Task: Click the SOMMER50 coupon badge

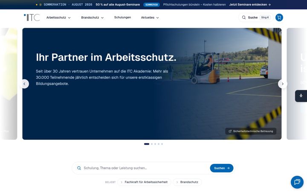Action: pyautogui.click(x=151, y=5)
